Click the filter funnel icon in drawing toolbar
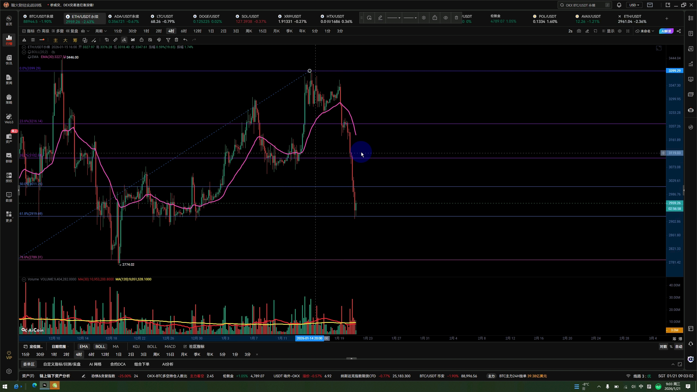 [168, 40]
